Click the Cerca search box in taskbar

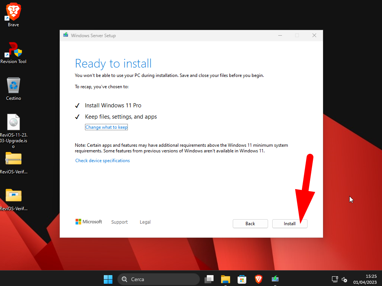click(x=159, y=279)
